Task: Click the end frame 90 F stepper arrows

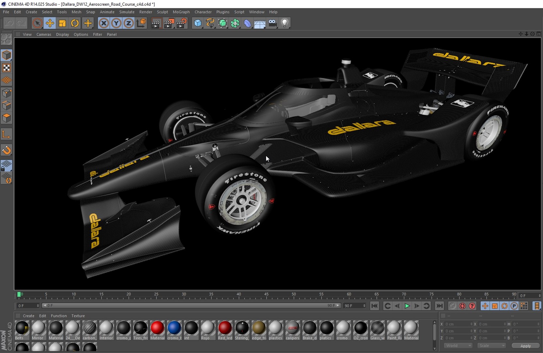Action: pyautogui.click(x=364, y=306)
